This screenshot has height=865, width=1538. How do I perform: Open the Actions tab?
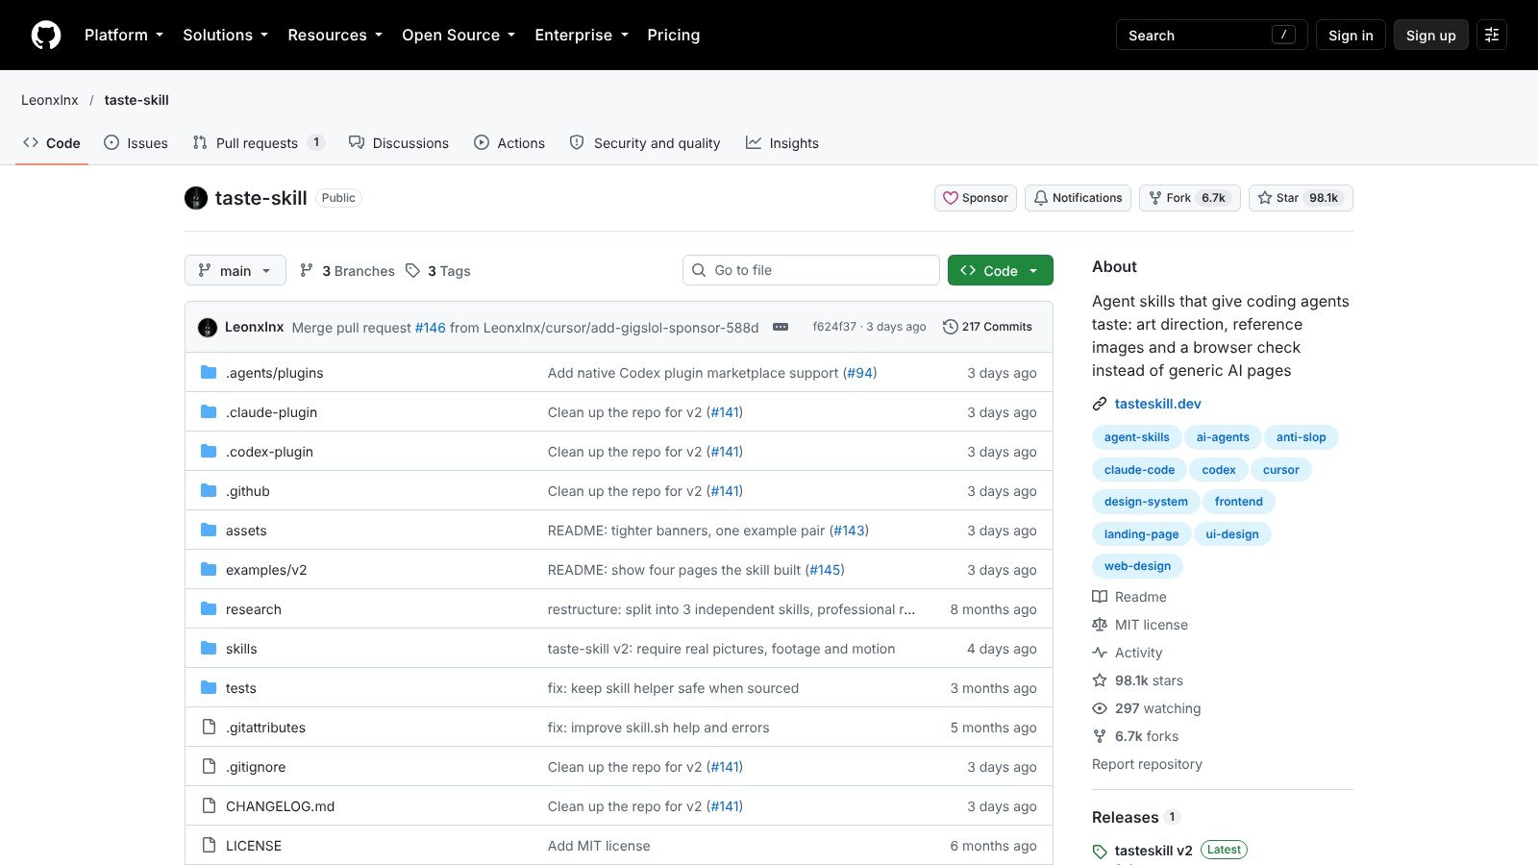[509, 142]
